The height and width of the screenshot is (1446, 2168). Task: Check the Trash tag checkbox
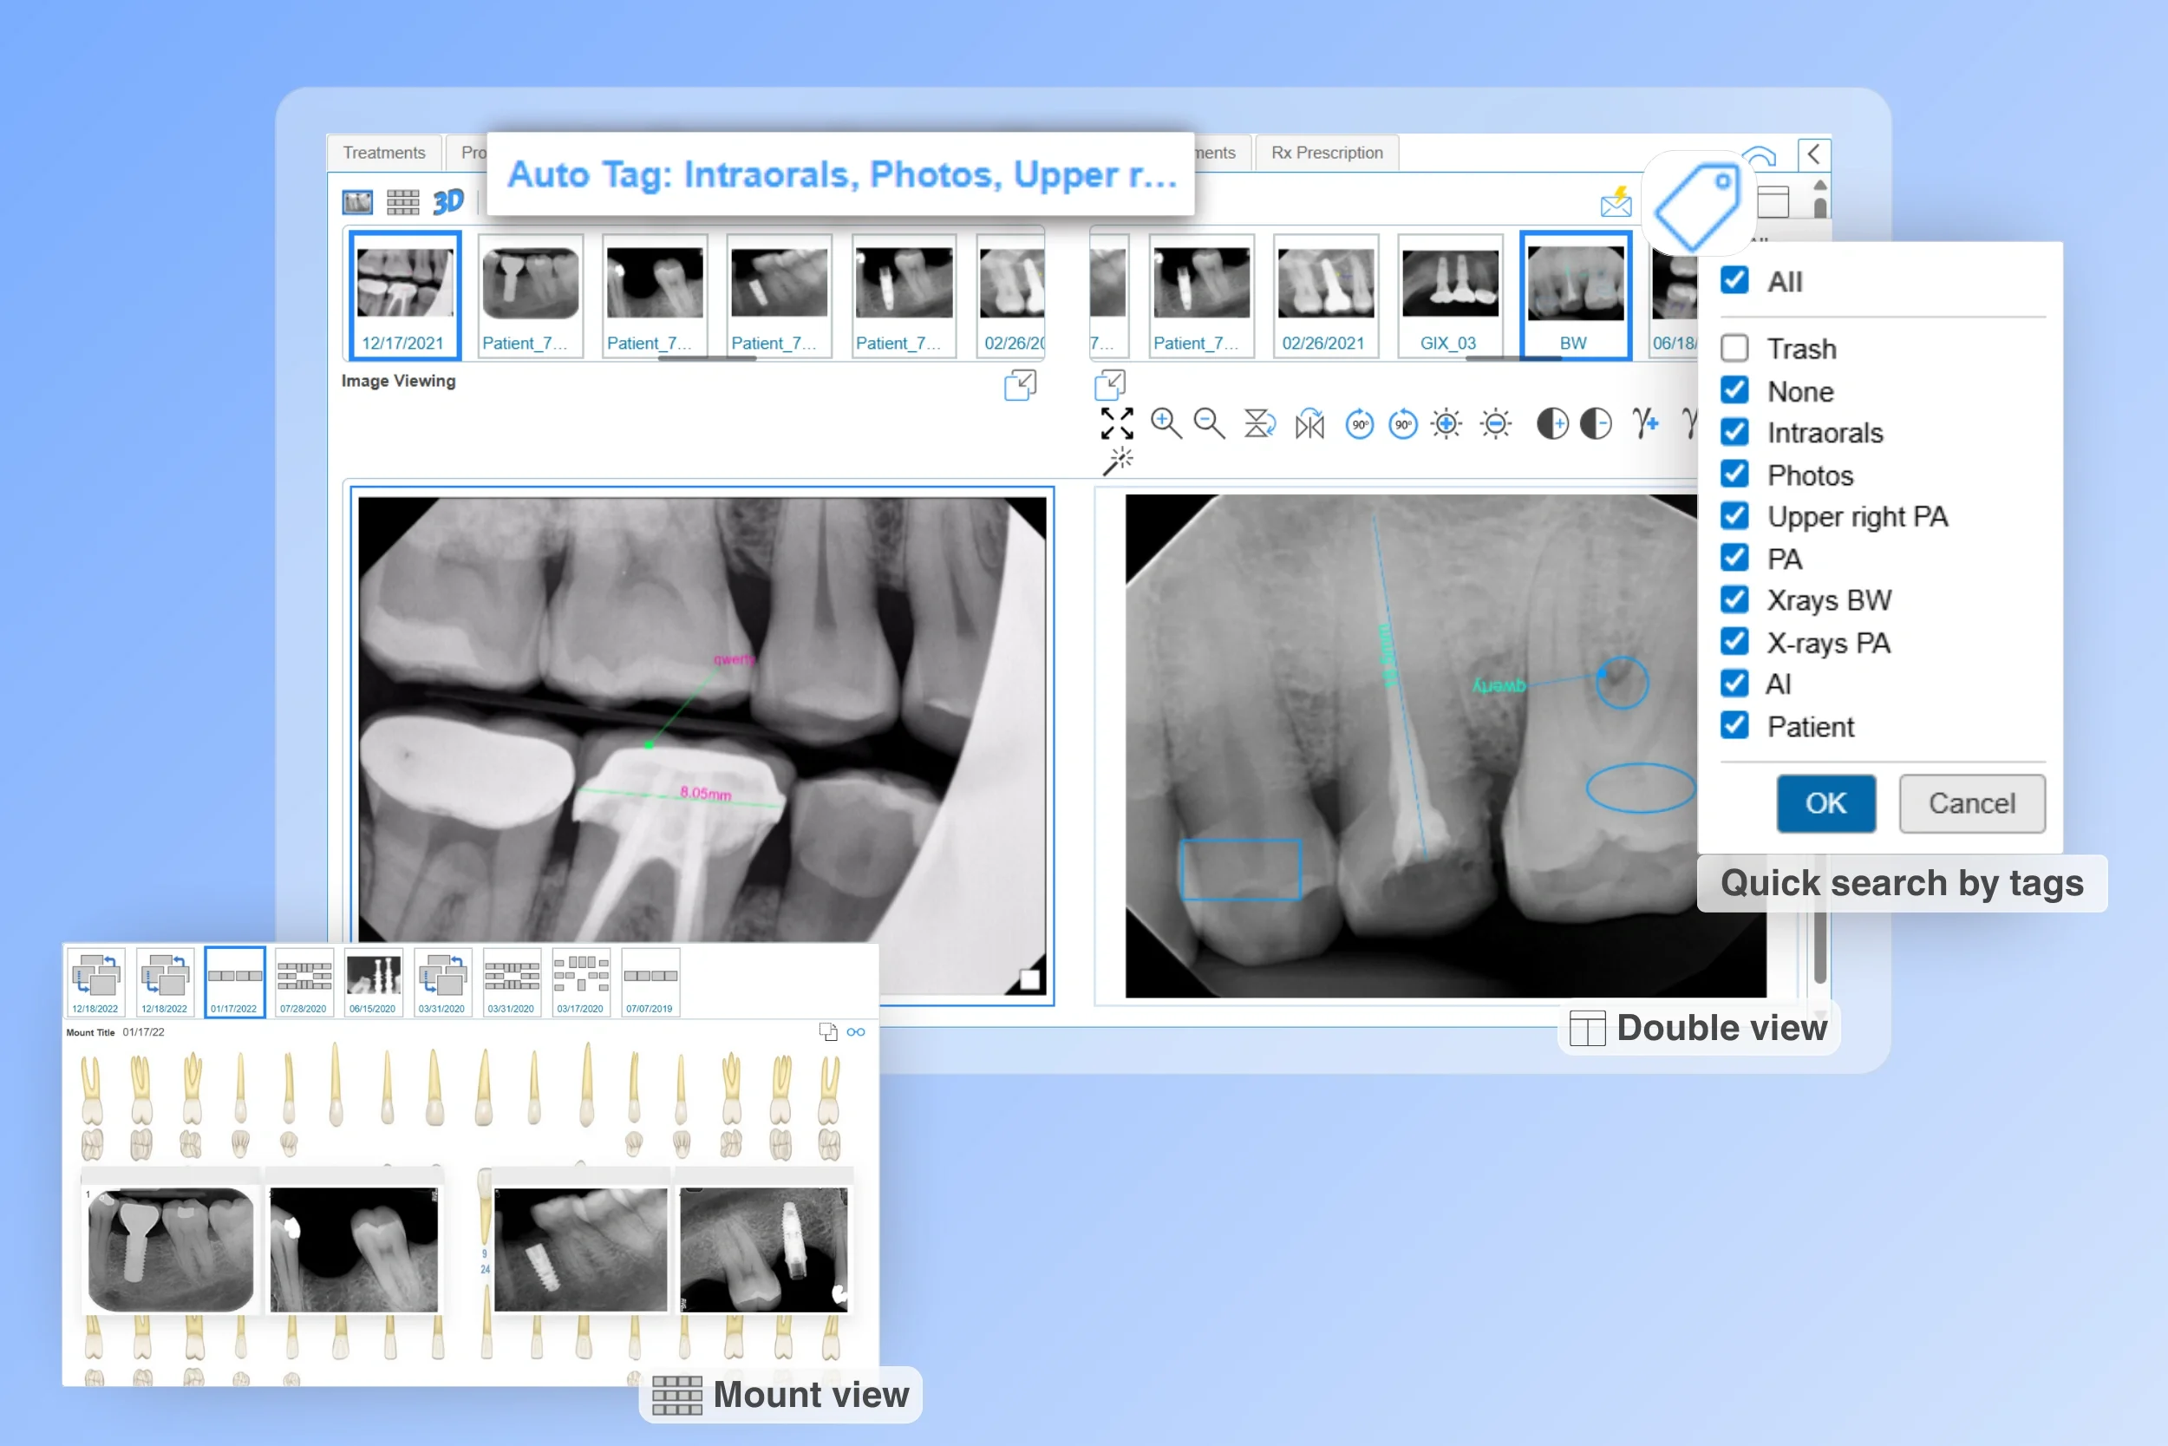tap(1734, 349)
